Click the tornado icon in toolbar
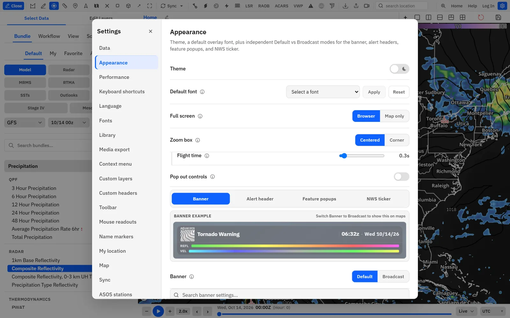 [332, 6]
